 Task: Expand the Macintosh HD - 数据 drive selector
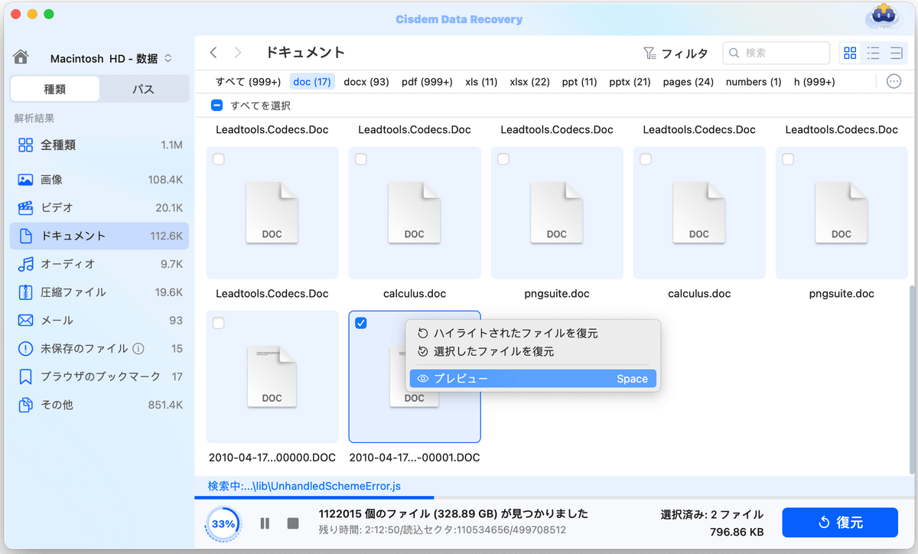[x=111, y=58]
